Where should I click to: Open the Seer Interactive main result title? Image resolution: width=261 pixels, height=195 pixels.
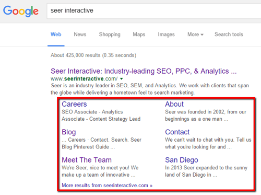click(144, 71)
